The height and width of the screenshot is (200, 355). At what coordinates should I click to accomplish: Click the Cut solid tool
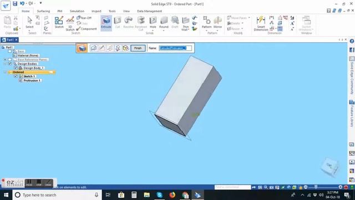click(117, 22)
